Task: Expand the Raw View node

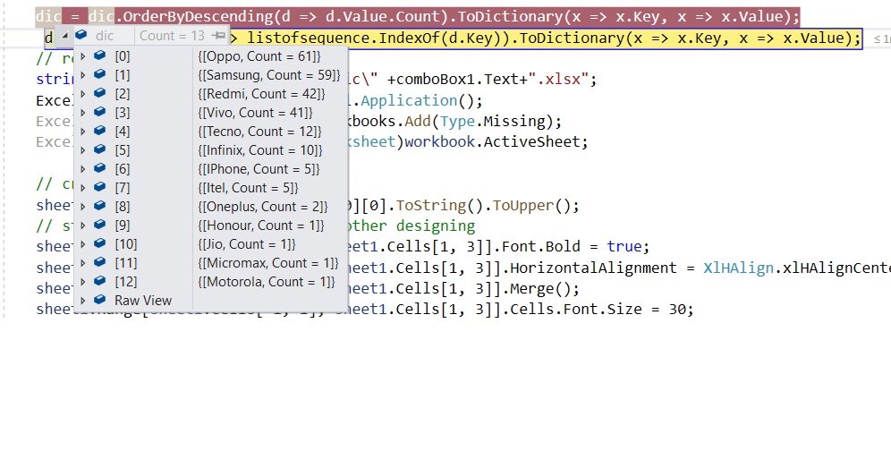Action: [x=83, y=300]
